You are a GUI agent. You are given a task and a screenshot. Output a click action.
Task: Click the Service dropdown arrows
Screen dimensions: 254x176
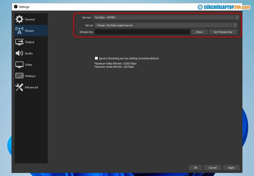tap(237, 17)
